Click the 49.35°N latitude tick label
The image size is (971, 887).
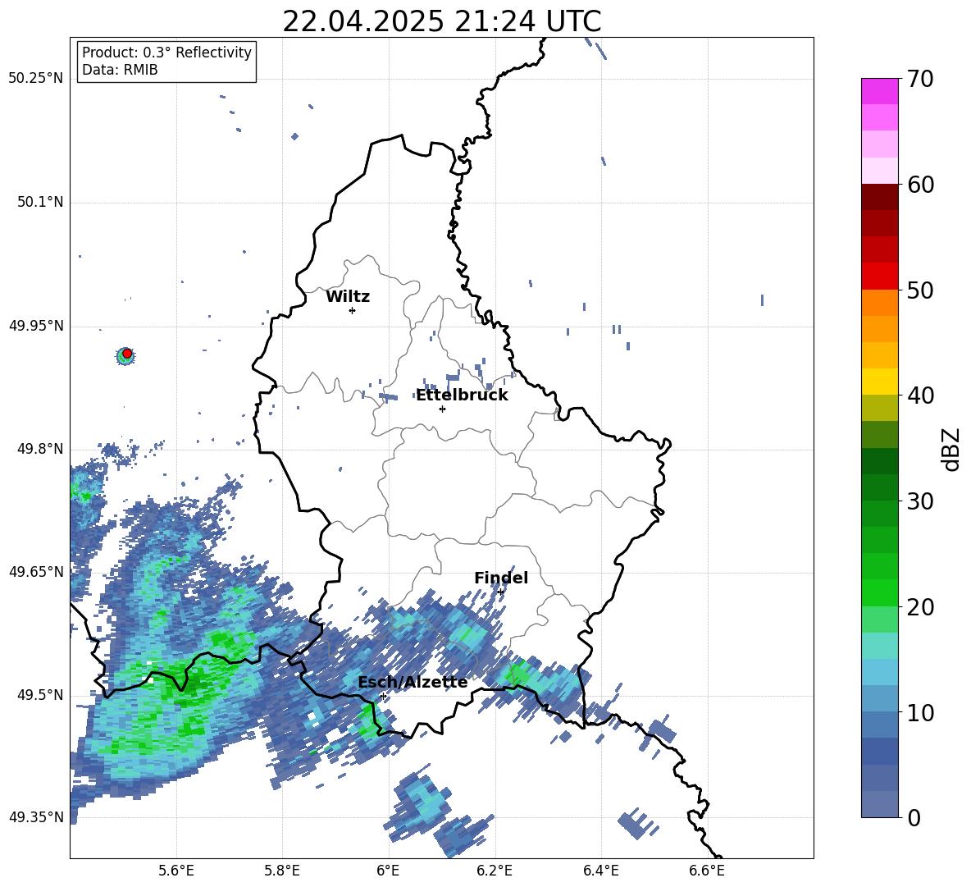(36, 817)
